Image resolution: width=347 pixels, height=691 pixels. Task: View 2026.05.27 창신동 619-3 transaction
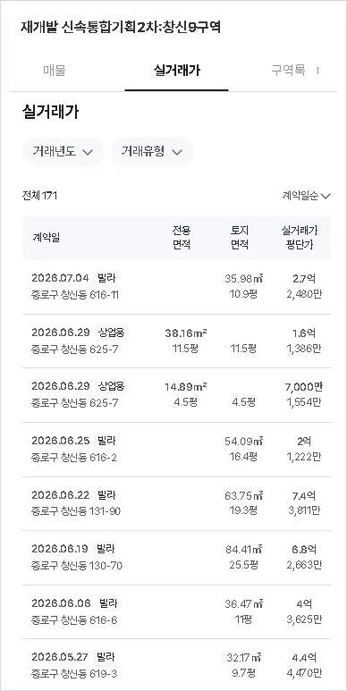pos(176,665)
